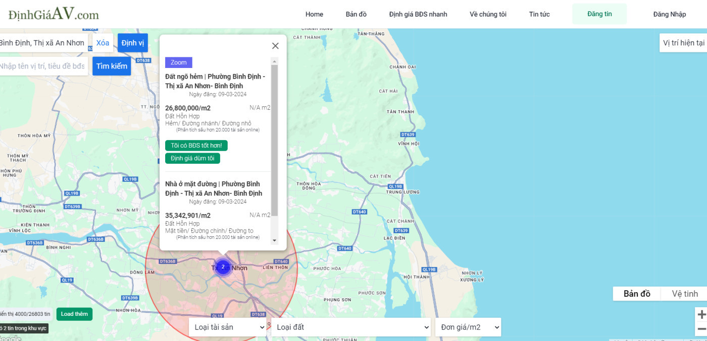Open the Đơn giá/m2 dropdown

[x=468, y=327]
